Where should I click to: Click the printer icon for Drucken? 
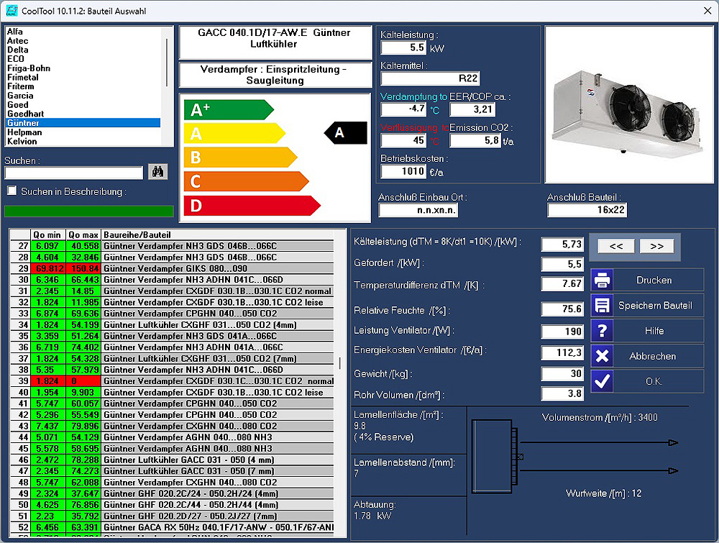point(602,280)
